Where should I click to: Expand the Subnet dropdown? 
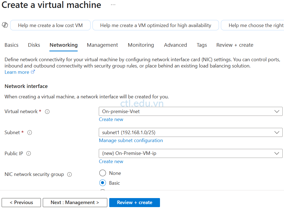click(x=190, y=132)
